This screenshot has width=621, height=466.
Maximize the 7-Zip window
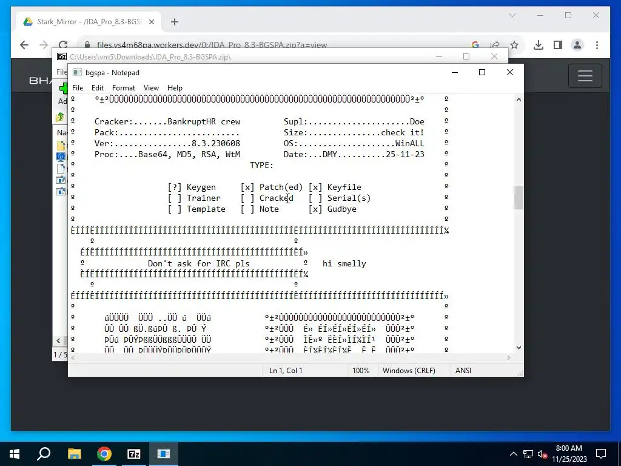(x=466, y=56)
